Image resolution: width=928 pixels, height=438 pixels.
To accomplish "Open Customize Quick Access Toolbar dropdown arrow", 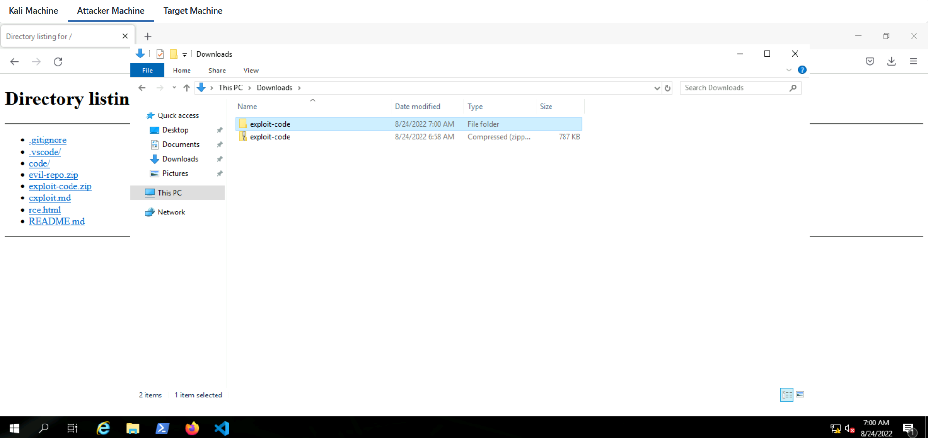I will click(185, 55).
